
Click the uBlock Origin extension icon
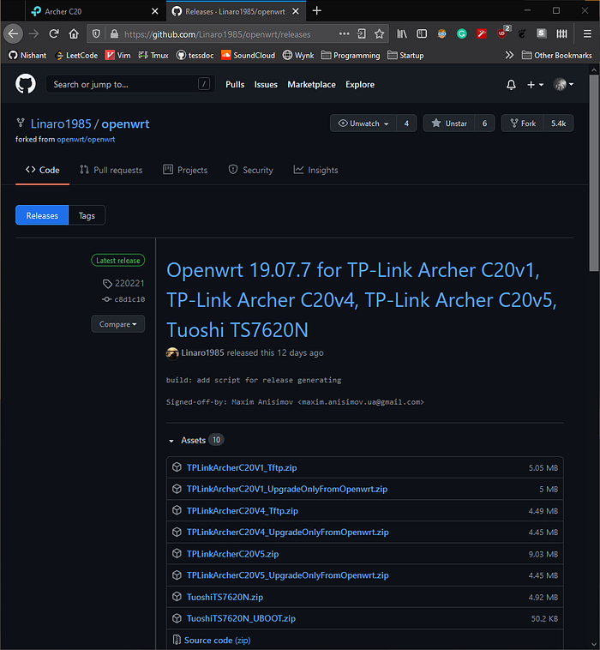pyautogui.click(x=501, y=34)
